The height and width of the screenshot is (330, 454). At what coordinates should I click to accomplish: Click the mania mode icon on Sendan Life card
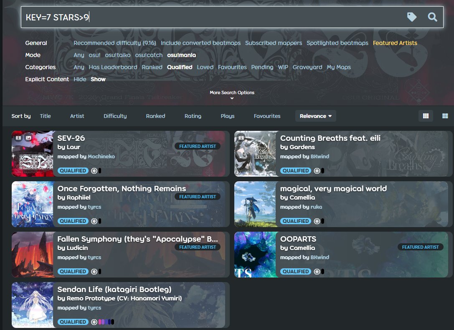tap(94, 322)
